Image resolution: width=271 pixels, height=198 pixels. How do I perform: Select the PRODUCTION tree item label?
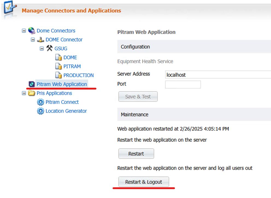pyautogui.click(x=78, y=75)
